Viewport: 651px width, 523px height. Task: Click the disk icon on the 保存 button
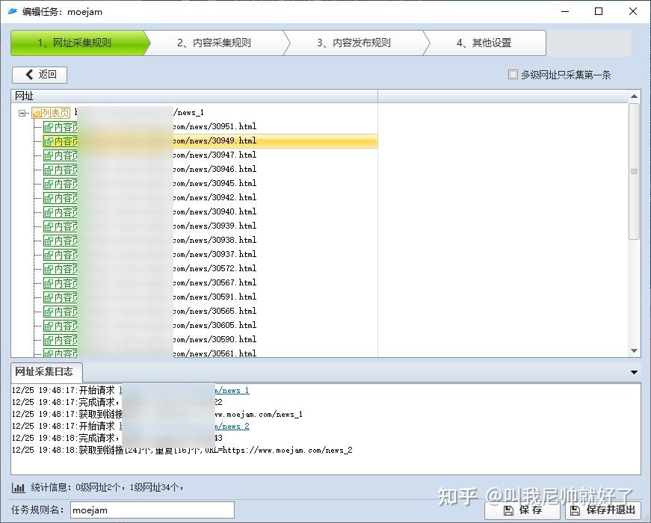point(507,510)
